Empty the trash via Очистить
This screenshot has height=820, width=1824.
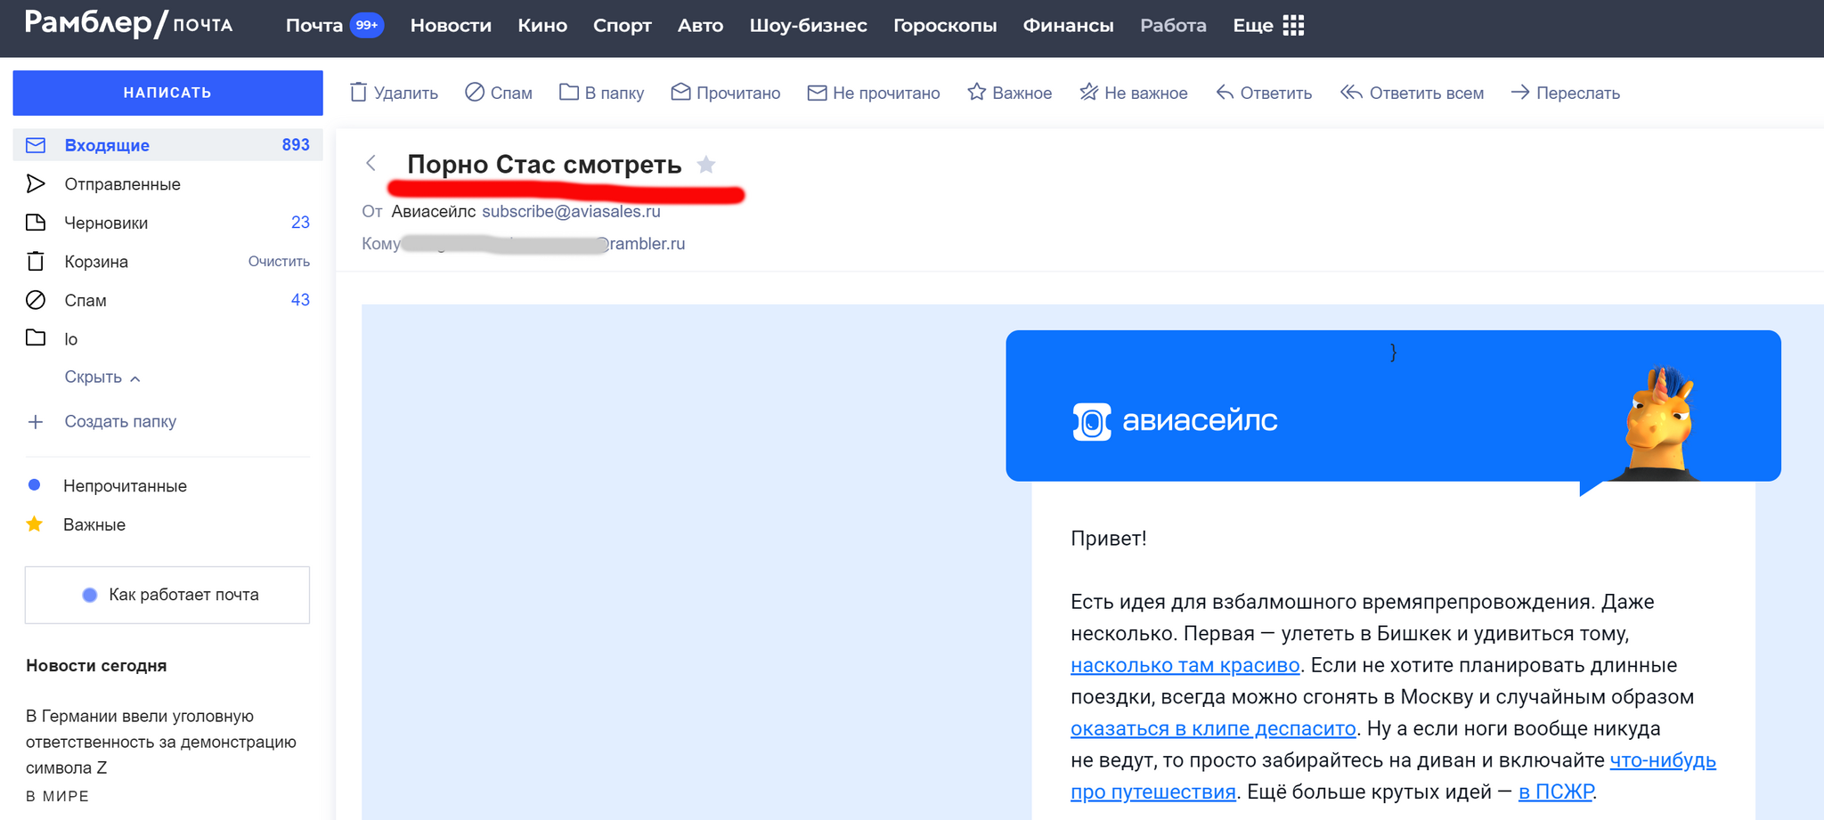click(279, 262)
